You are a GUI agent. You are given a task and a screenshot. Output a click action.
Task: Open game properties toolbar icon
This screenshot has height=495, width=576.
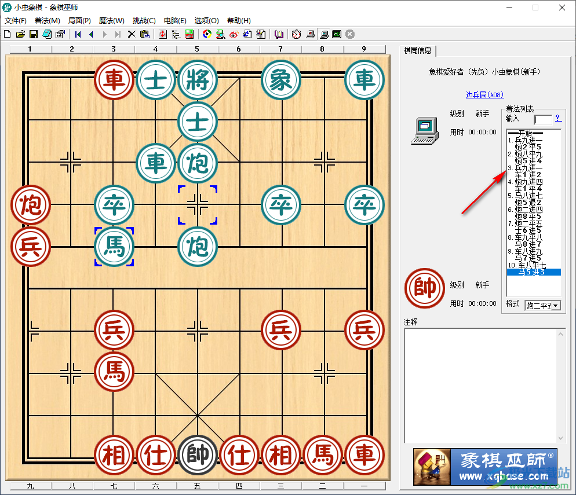60,35
